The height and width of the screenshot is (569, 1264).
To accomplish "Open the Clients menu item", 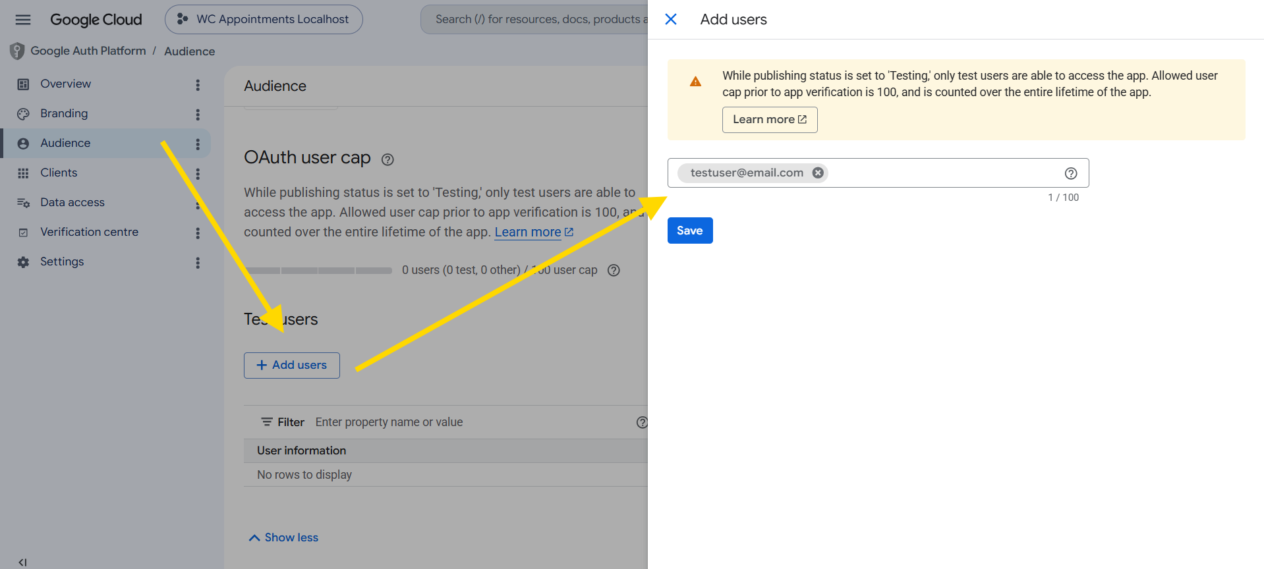I will [59, 173].
